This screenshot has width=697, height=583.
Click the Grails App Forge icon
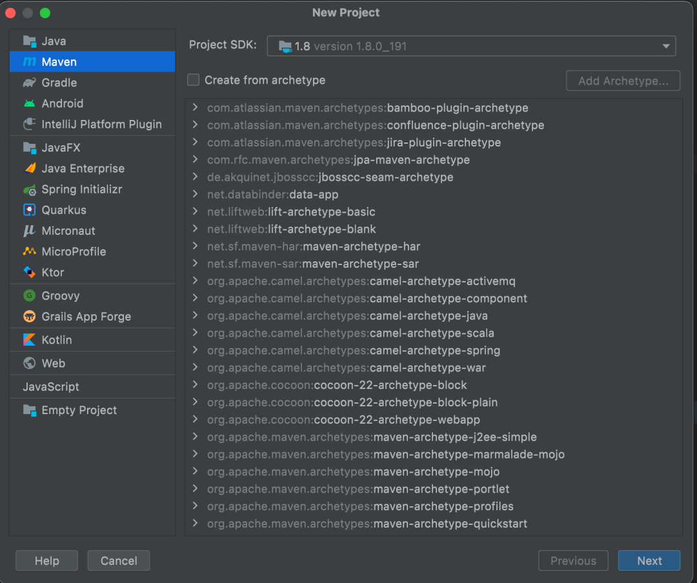click(29, 317)
